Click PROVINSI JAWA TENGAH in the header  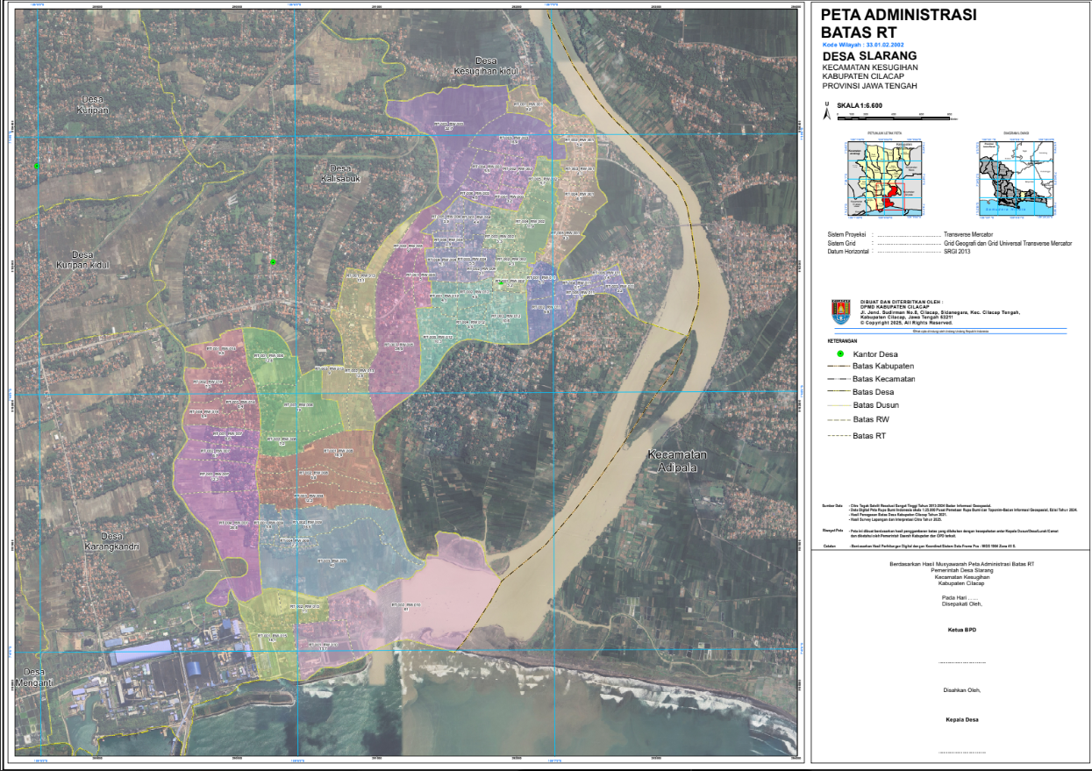coord(869,86)
